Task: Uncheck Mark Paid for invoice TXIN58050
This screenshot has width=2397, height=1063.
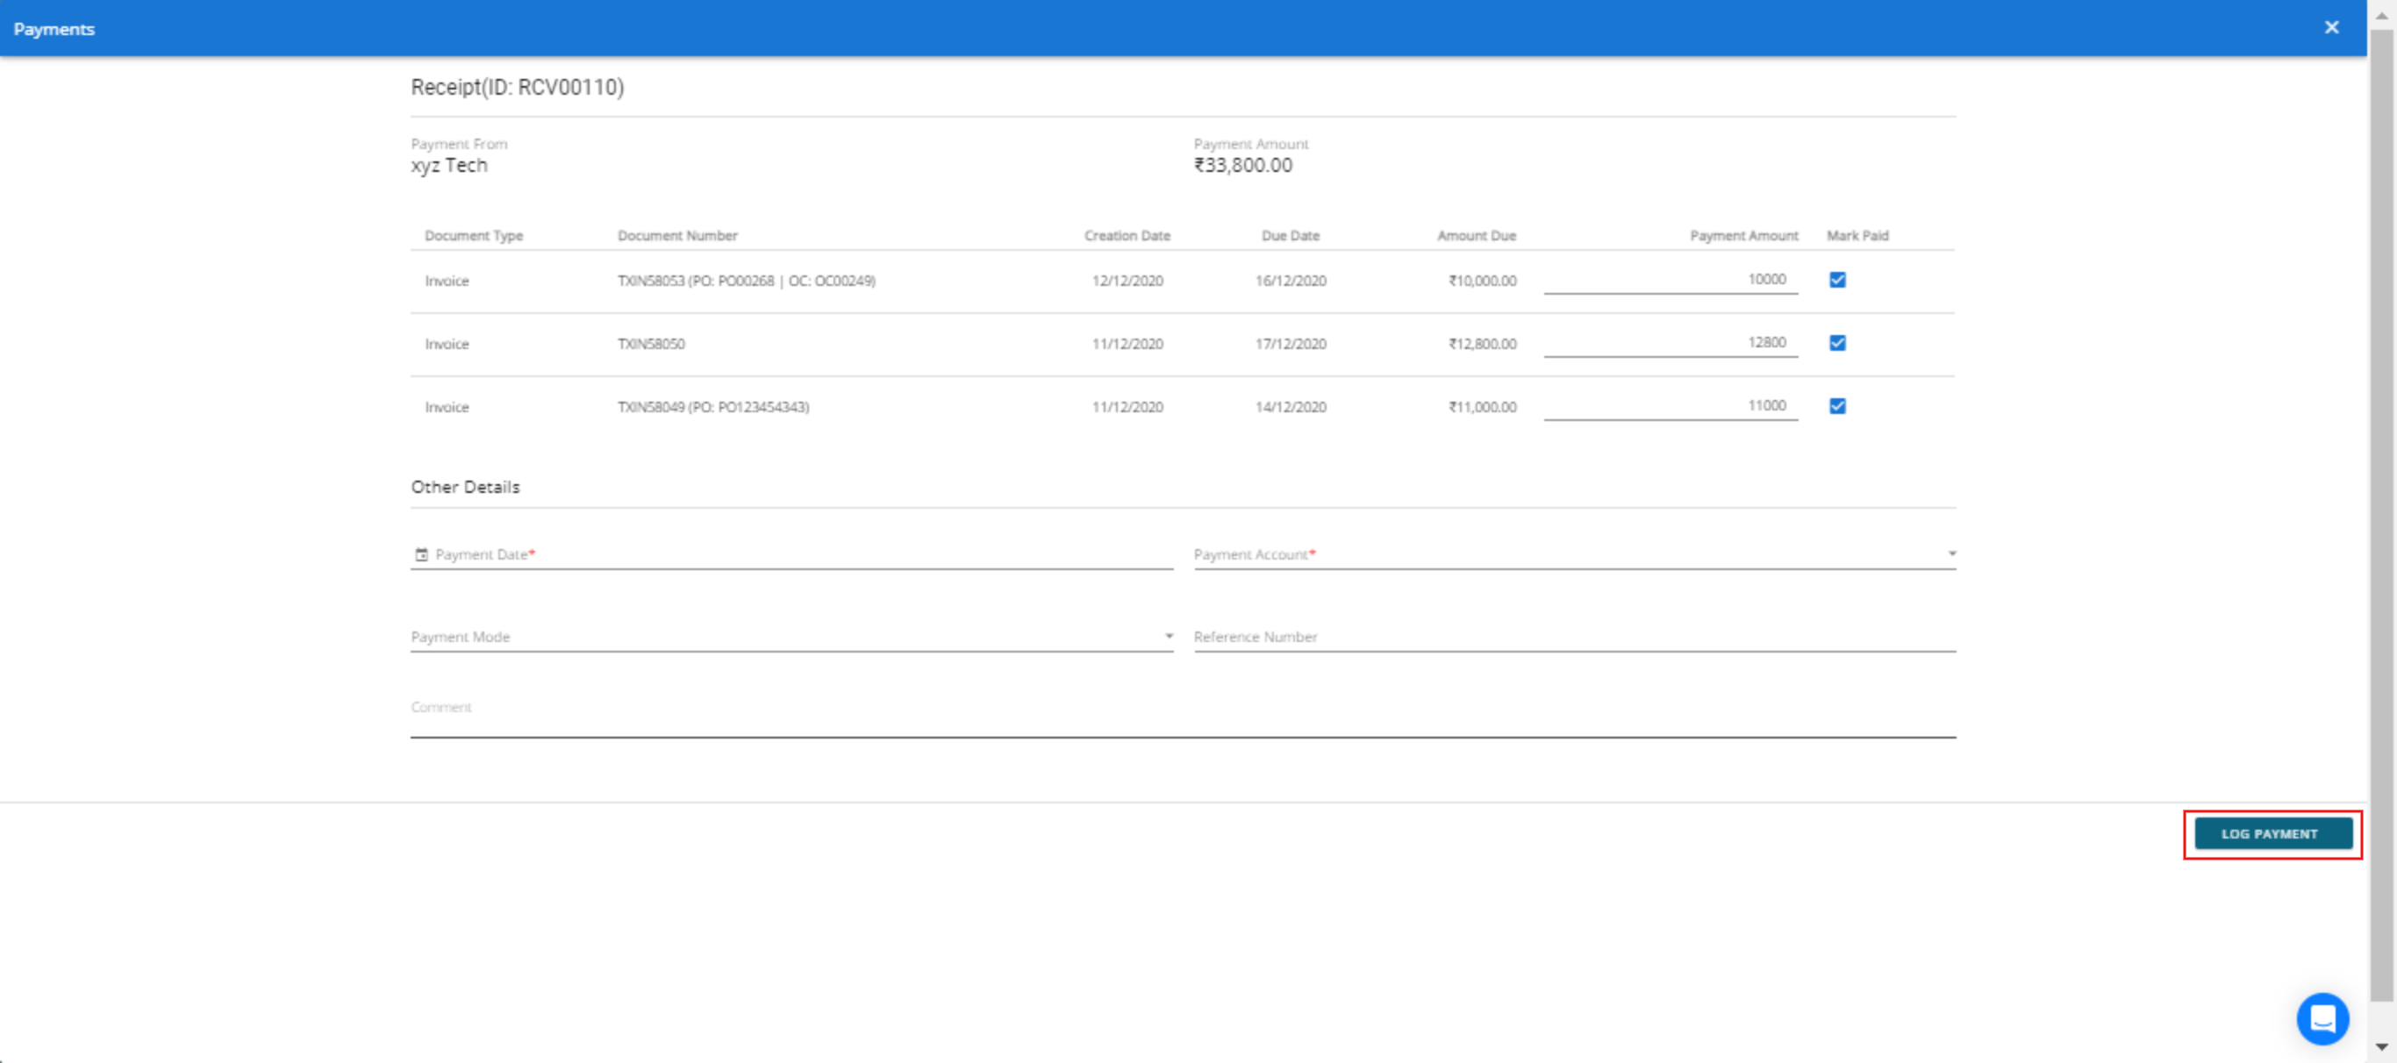Action: pyautogui.click(x=1837, y=343)
